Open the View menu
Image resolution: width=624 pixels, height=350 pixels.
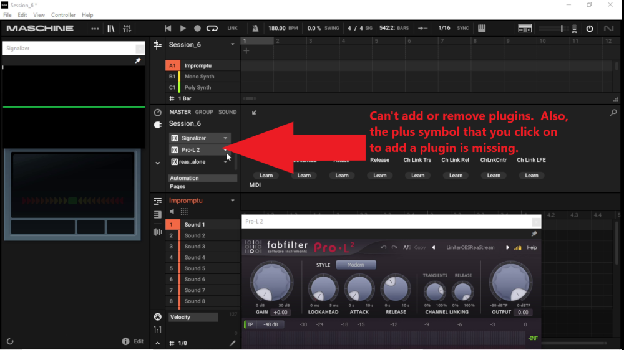pos(39,15)
